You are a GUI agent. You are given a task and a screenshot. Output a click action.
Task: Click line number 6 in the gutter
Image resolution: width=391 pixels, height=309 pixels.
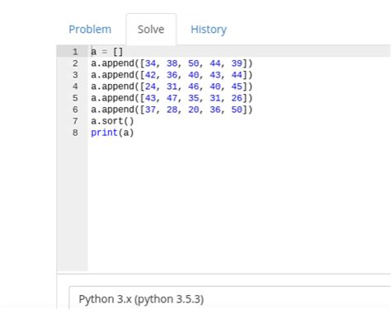(x=75, y=110)
